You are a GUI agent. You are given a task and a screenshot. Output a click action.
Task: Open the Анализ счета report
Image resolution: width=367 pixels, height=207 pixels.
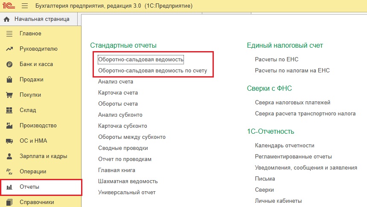click(116, 82)
